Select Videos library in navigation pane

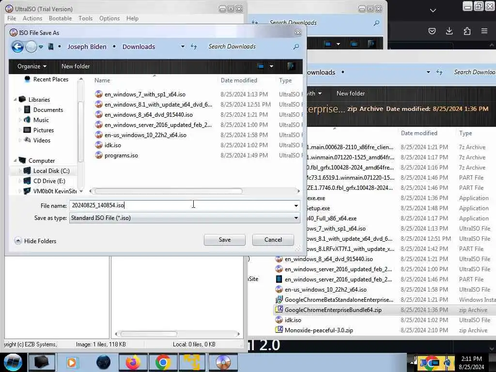point(37,140)
